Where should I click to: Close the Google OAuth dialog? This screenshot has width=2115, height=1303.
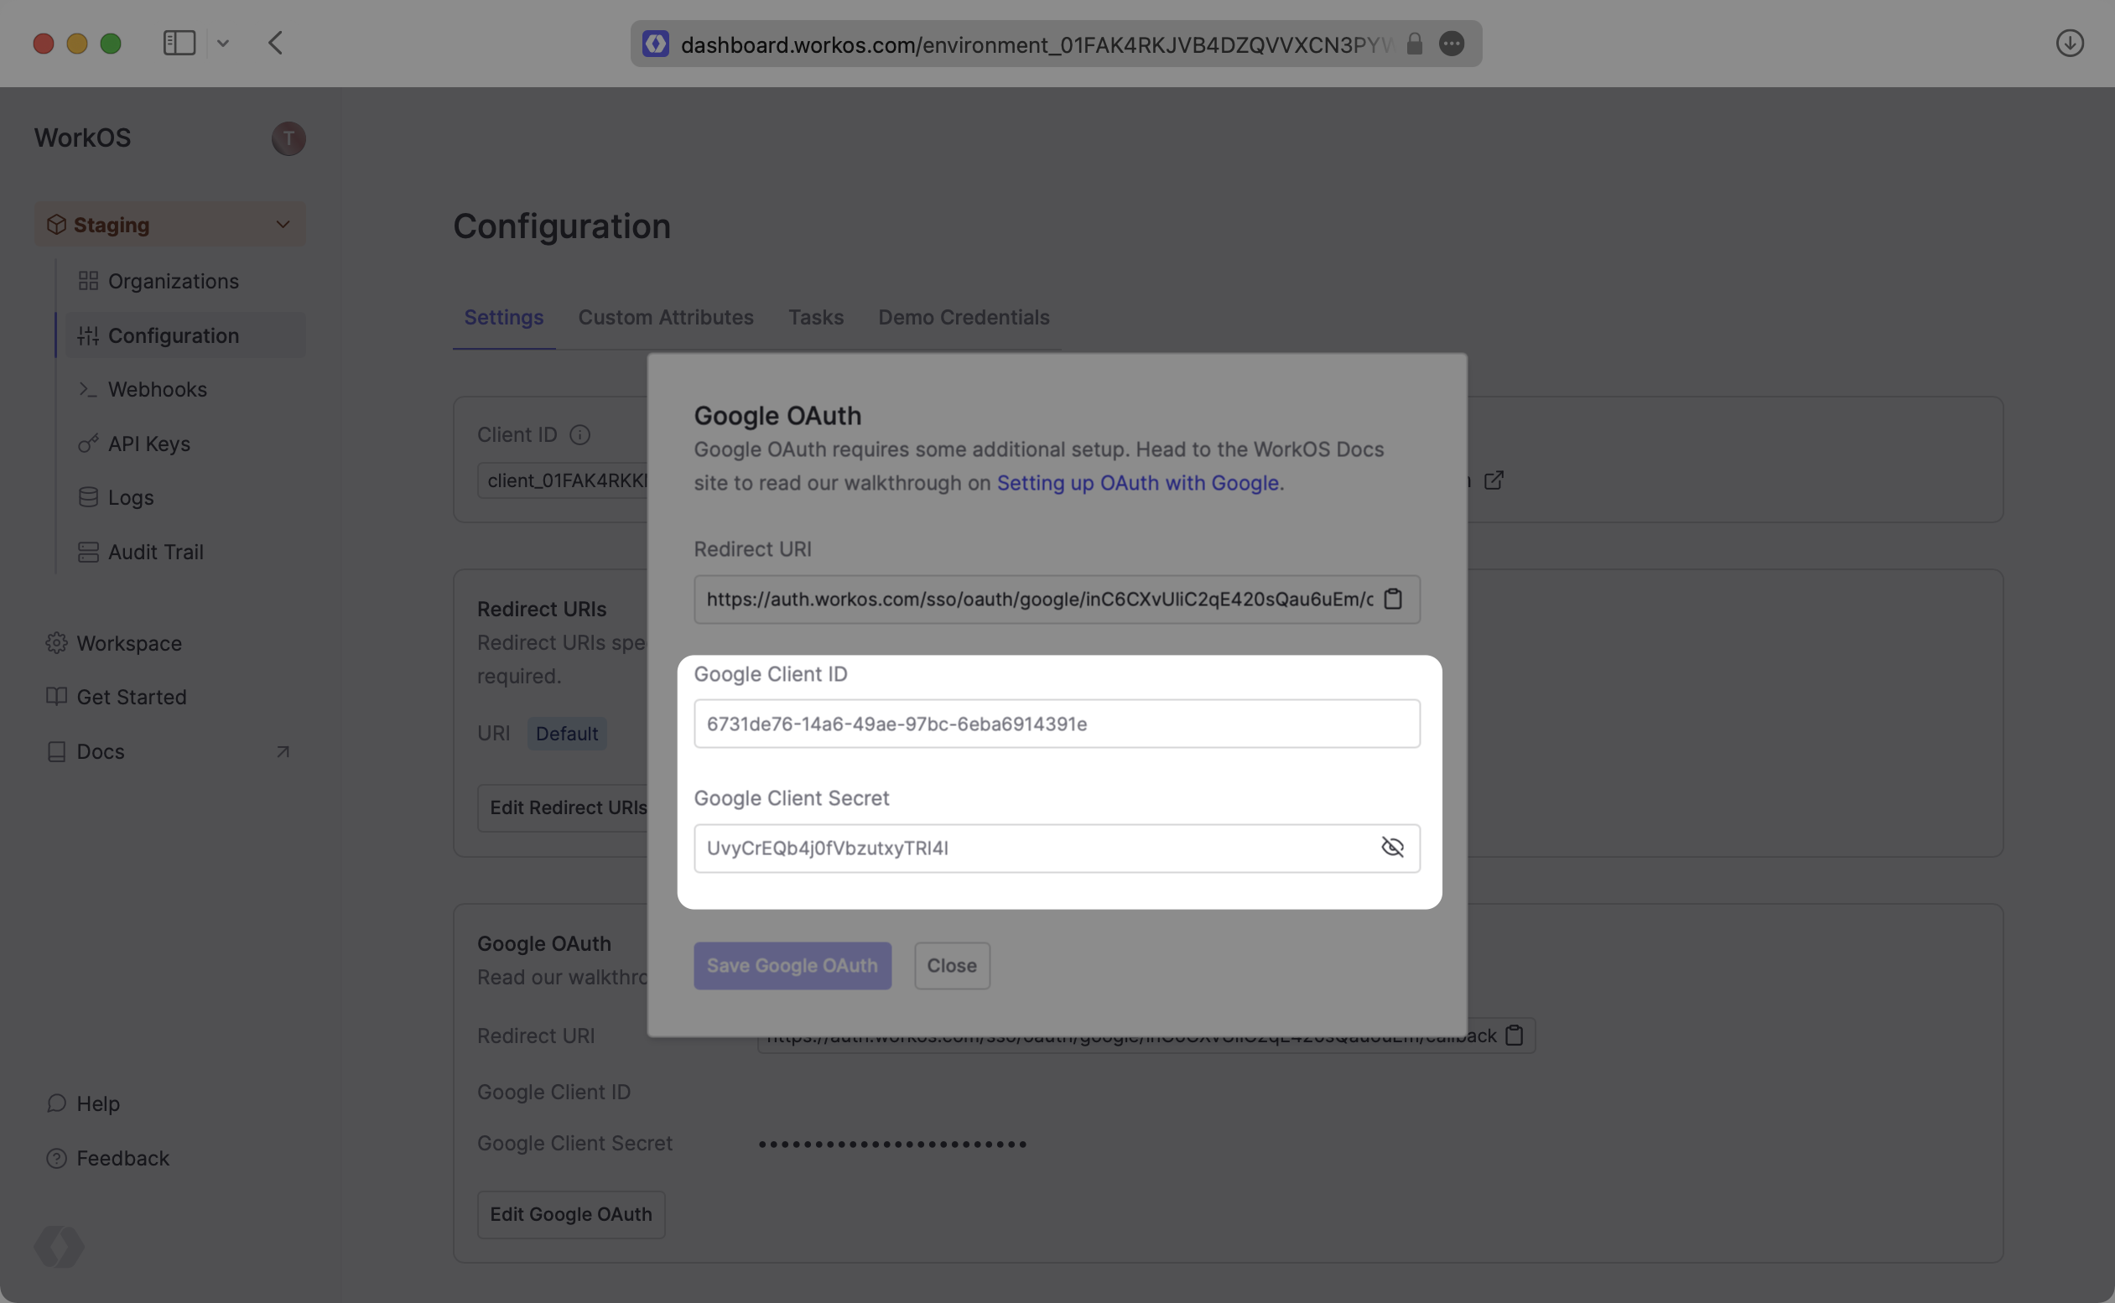(x=952, y=965)
